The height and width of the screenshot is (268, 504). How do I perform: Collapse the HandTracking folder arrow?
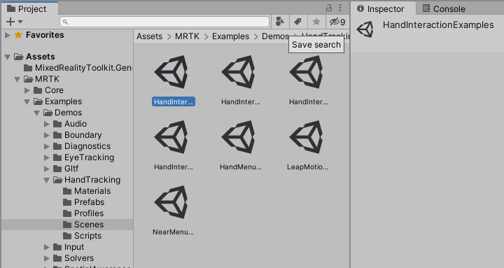(47, 181)
